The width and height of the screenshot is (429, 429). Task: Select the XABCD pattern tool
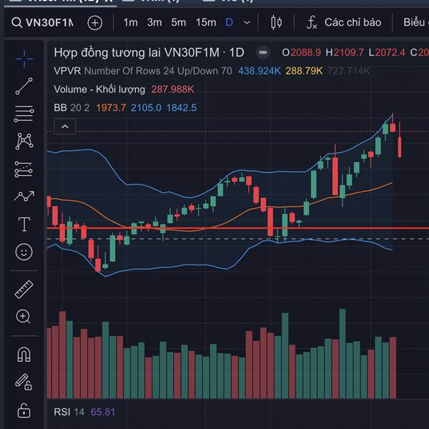(24, 141)
